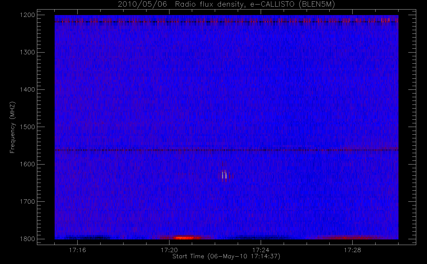This screenshot has height=264, width=427.
Task: Click the 17:16 time tick label
Action: [x=77, y=250]
